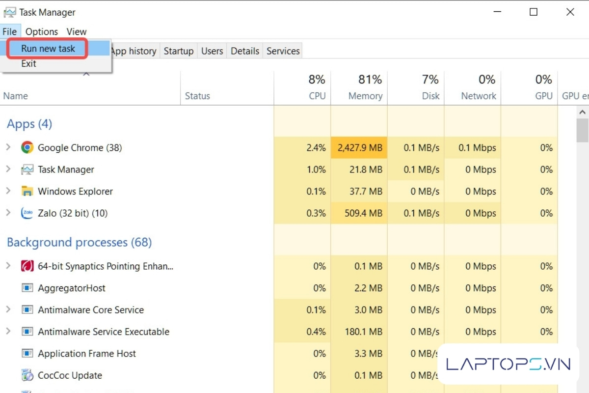
Task: Select Exit in the File menu
Action: (x=28, y=63)
